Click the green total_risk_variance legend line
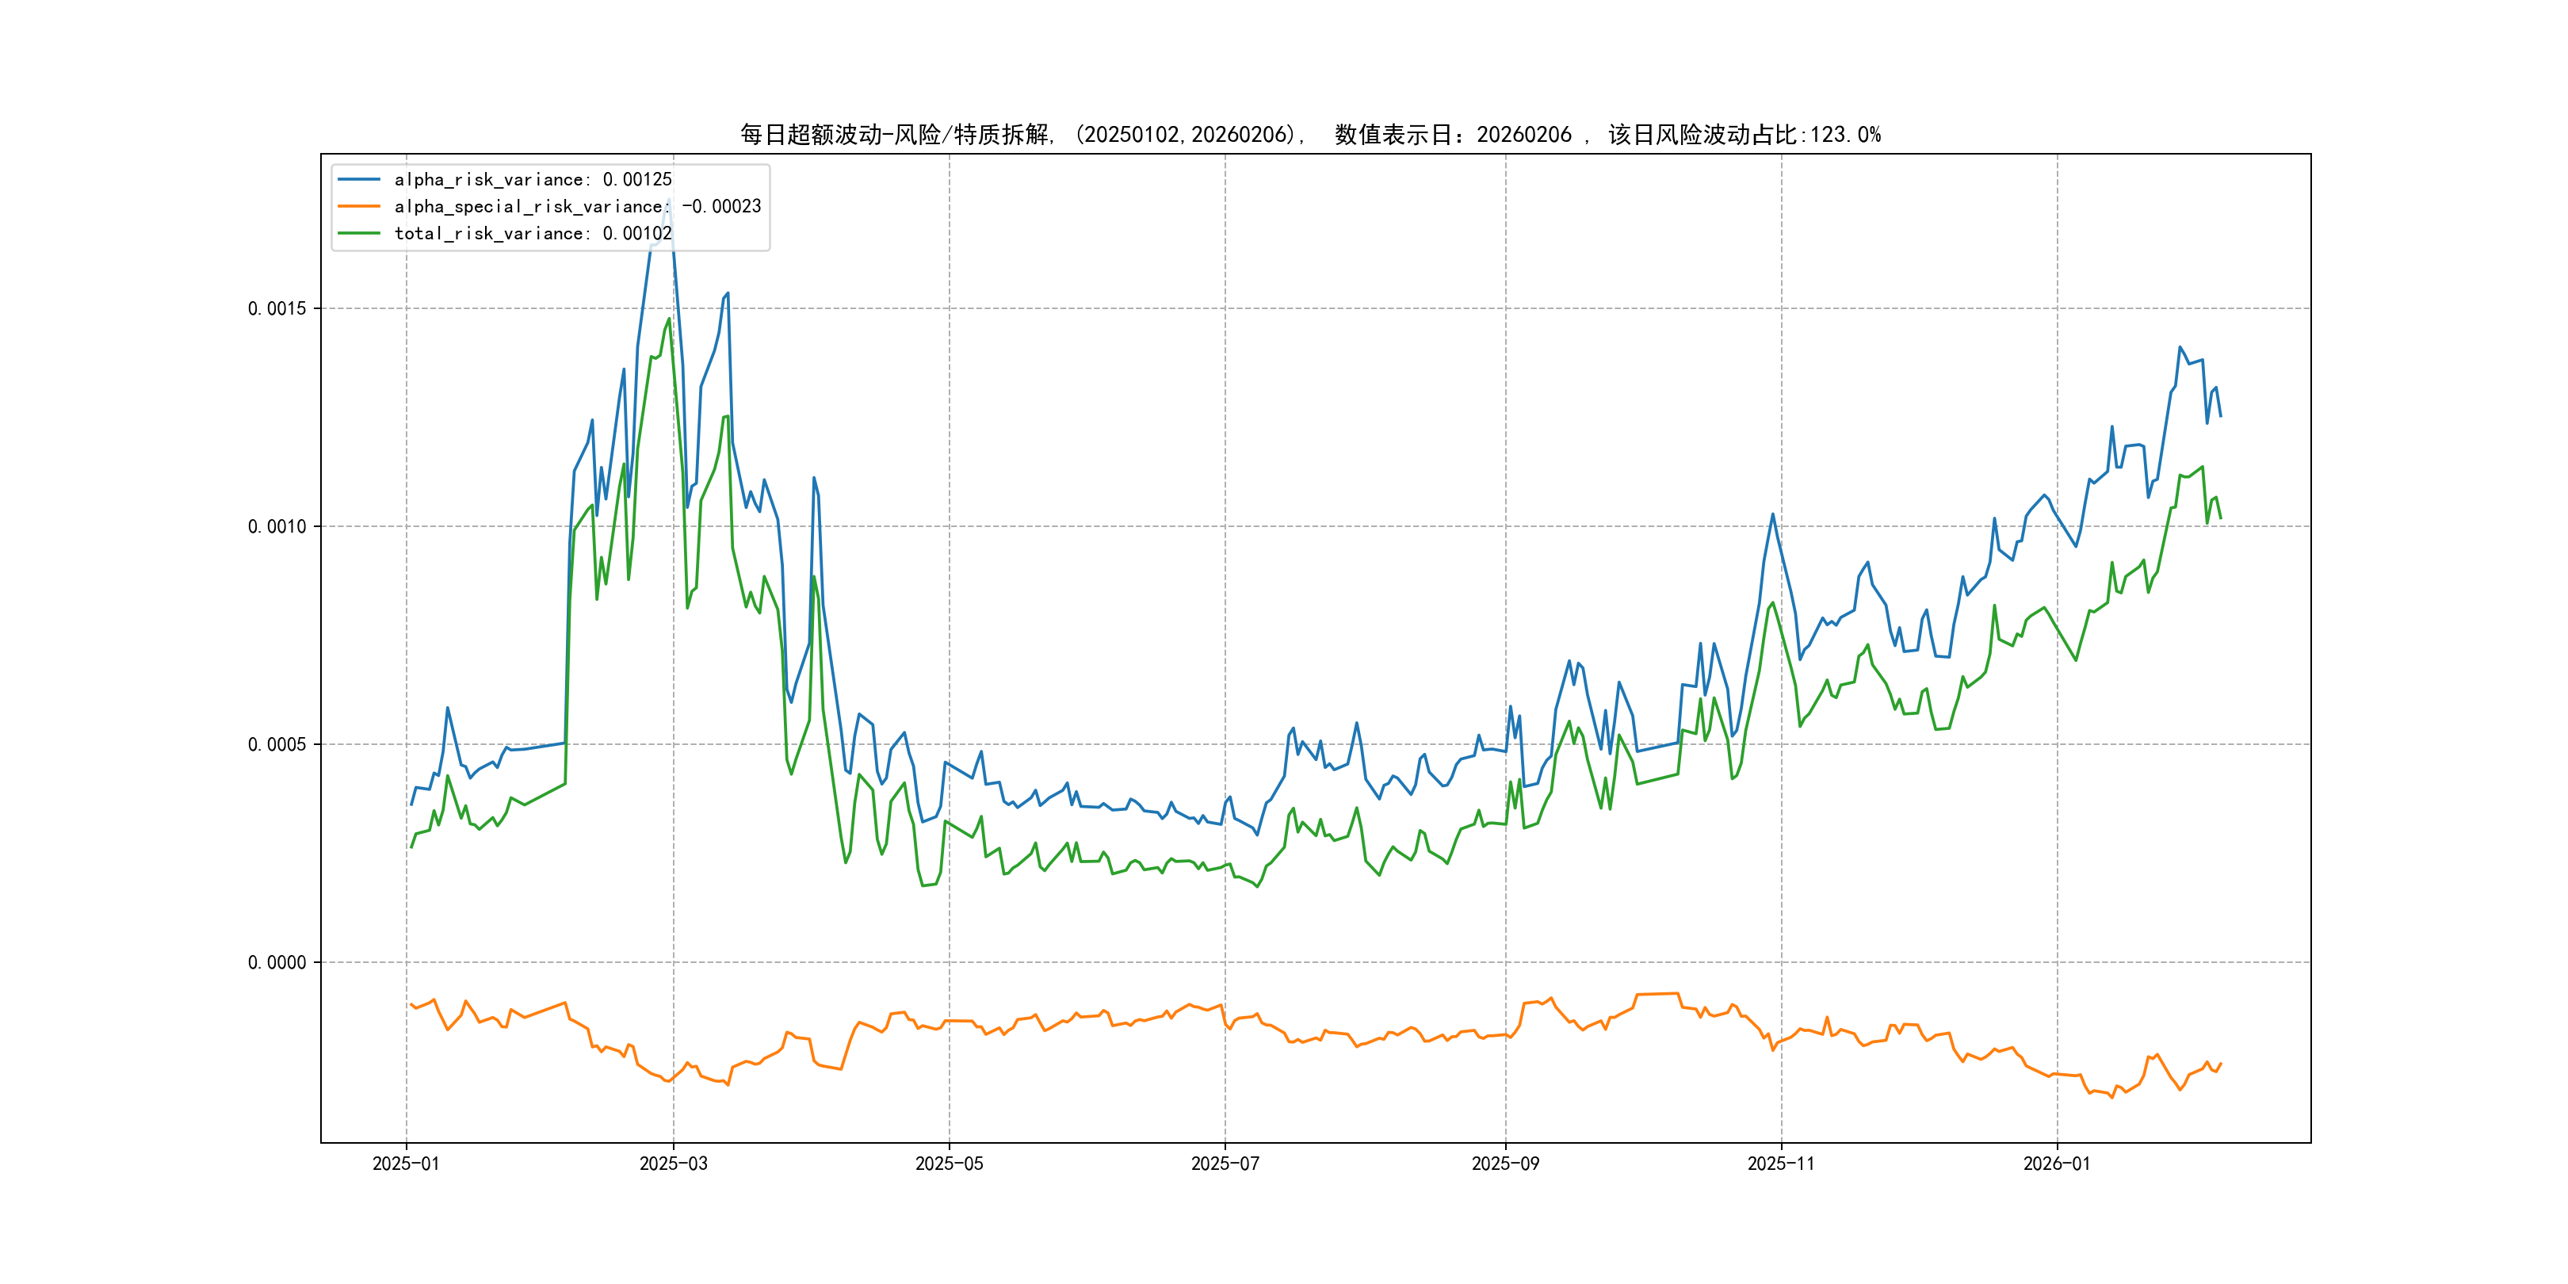 pos(359,233)
